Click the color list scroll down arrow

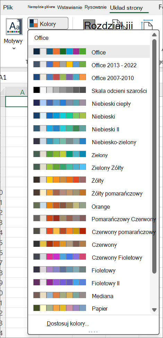point(154,310)
